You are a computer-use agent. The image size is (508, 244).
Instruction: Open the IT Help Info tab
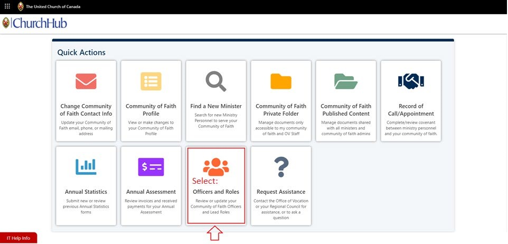pyautogui.click(x=18, y=238)
